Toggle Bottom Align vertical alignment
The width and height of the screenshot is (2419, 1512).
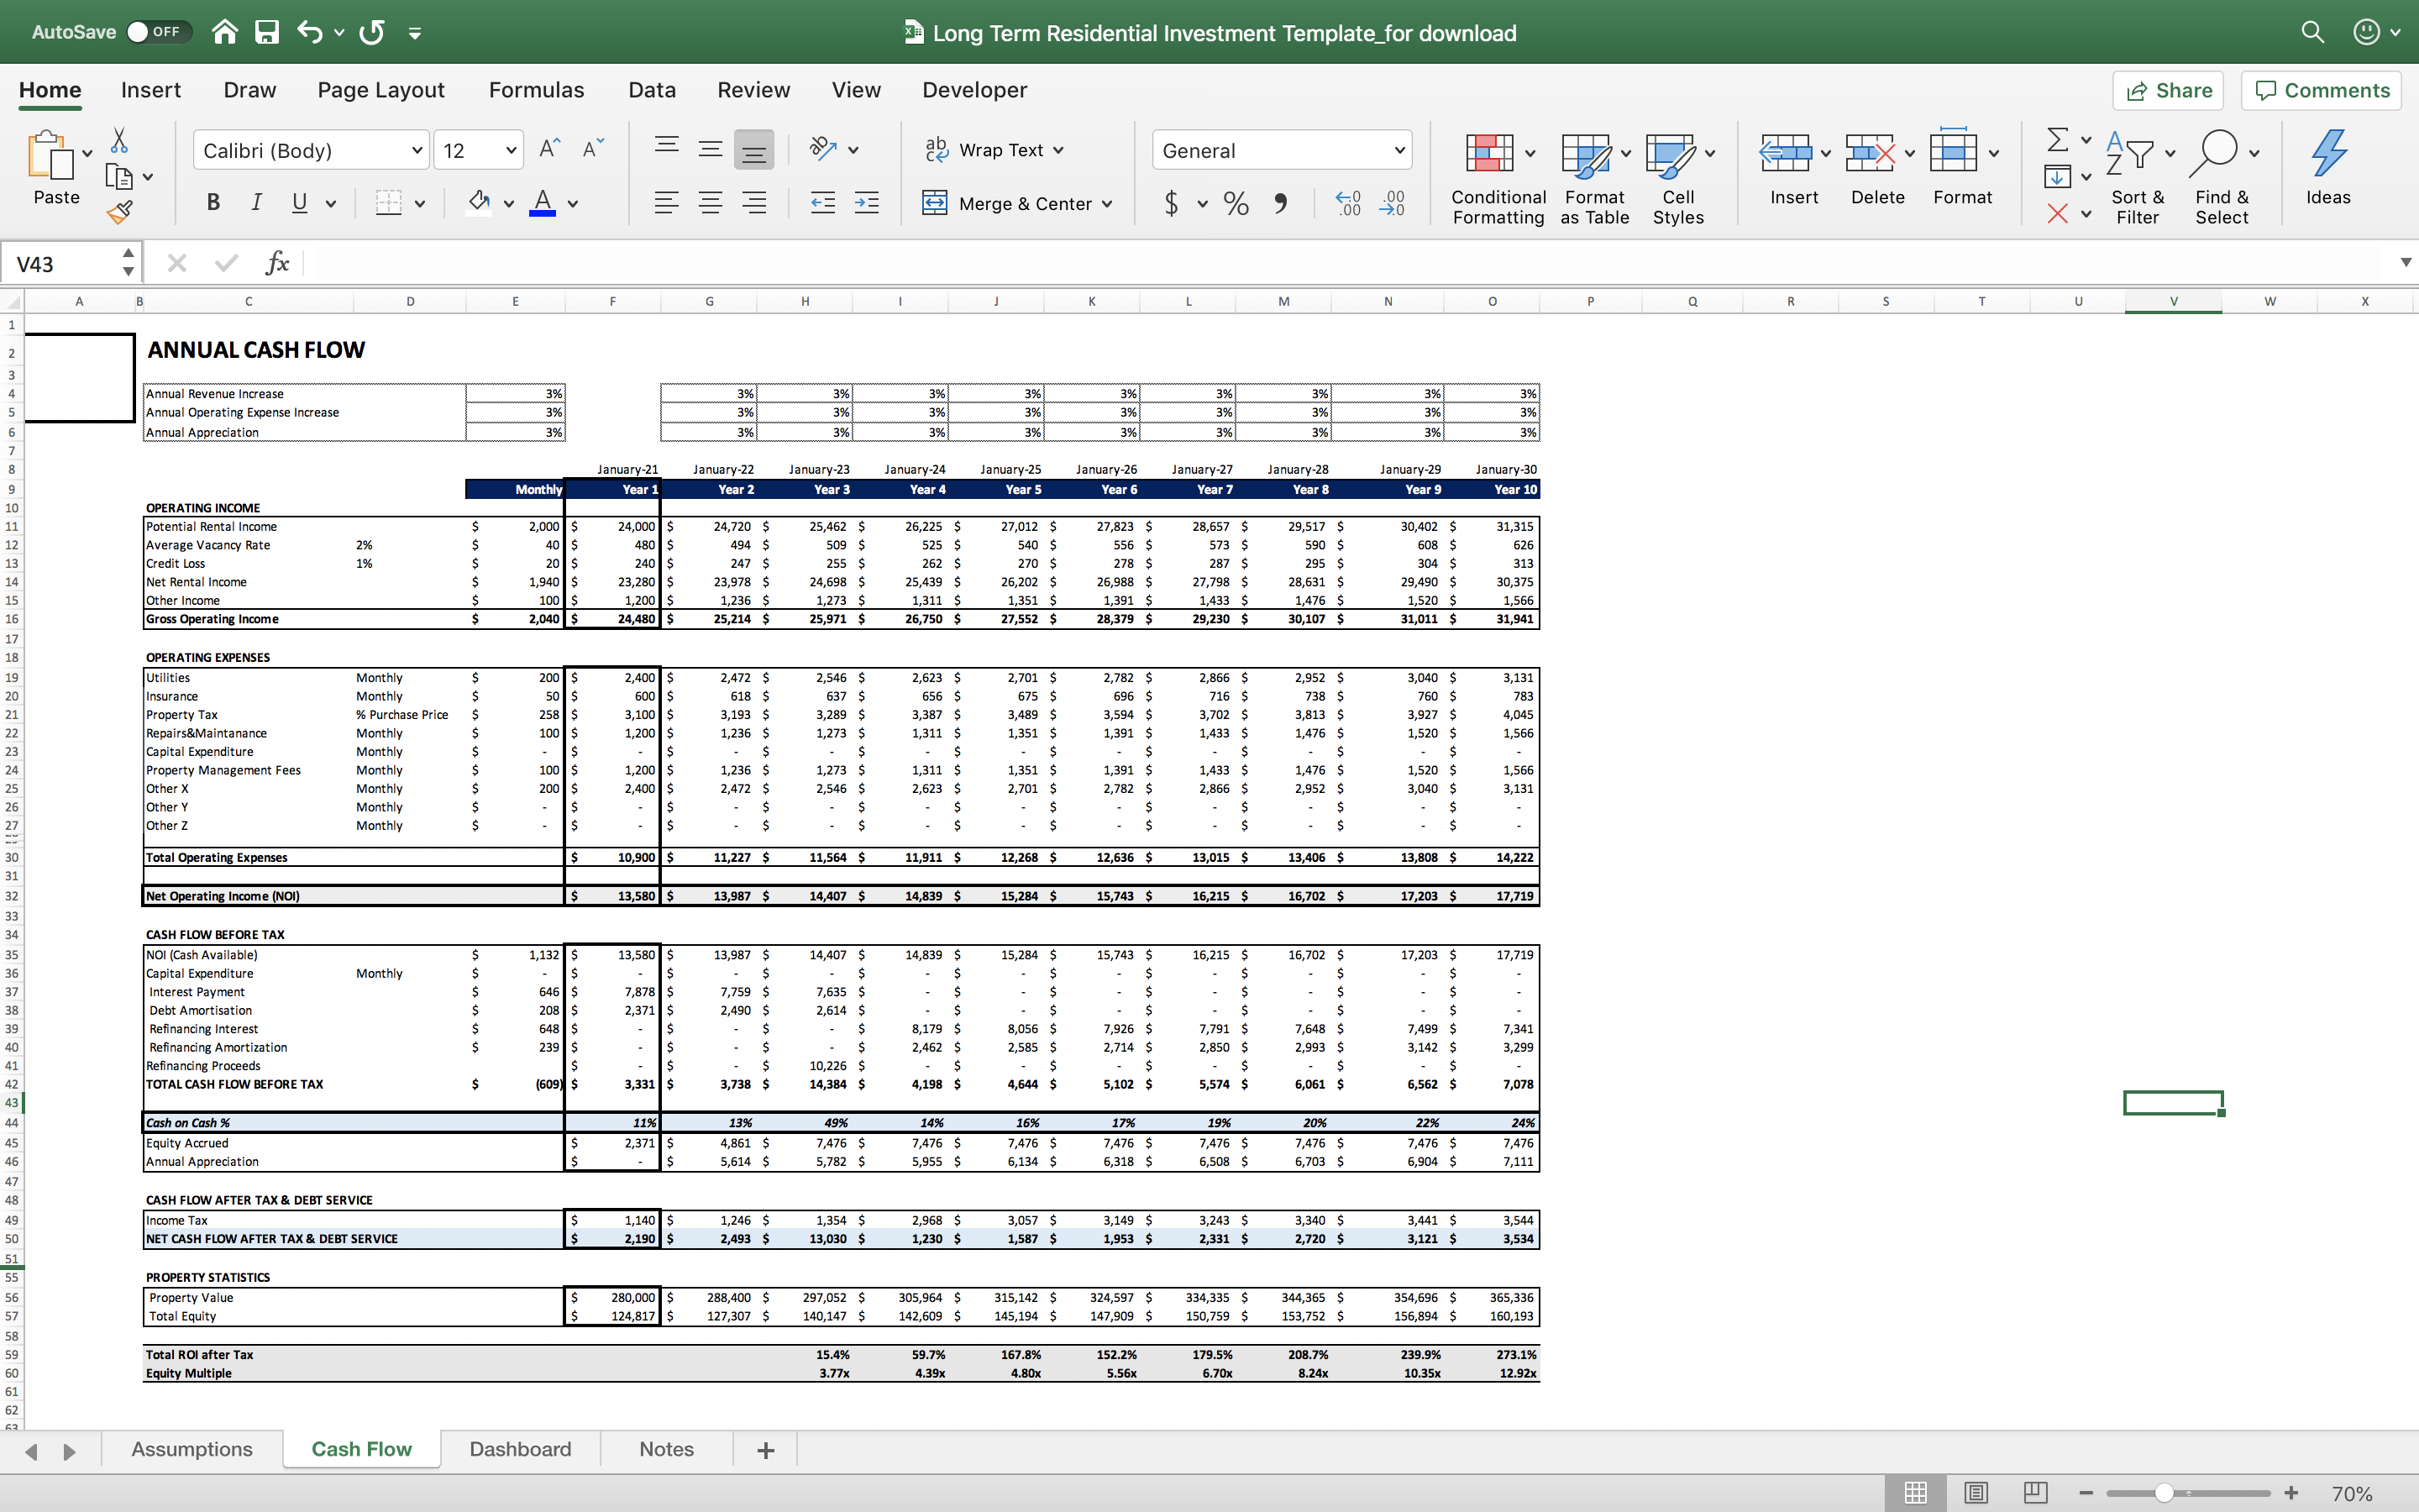[x=755, y=149]
